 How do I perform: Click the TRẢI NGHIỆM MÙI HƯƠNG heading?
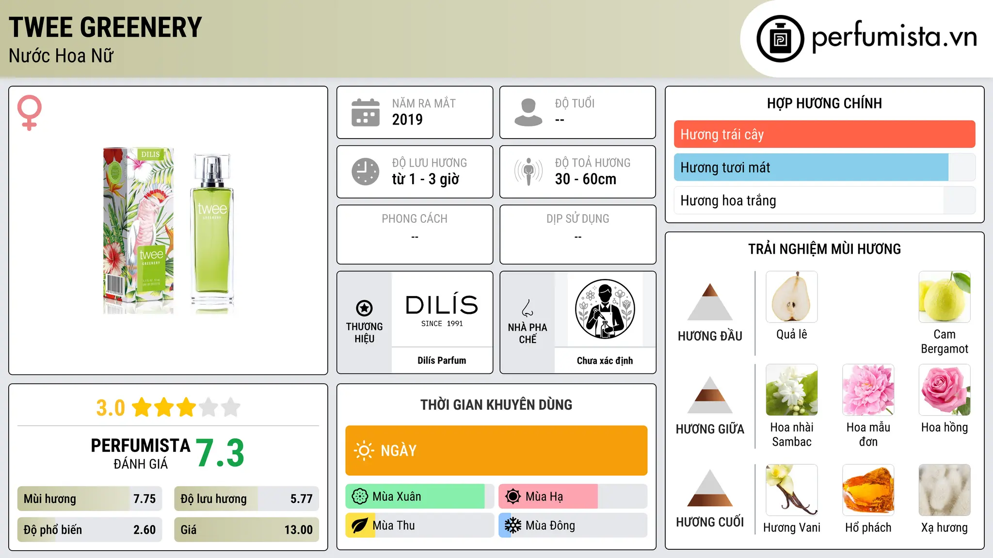[824, 249]
